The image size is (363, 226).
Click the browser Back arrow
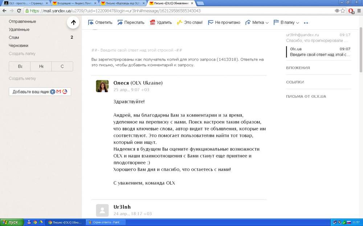[x=4, y=10]
